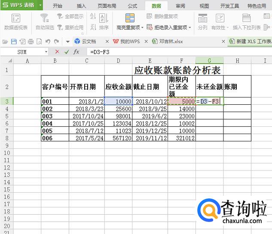Select row 3 header
272x234 pixels.
(x=7, y=101)
